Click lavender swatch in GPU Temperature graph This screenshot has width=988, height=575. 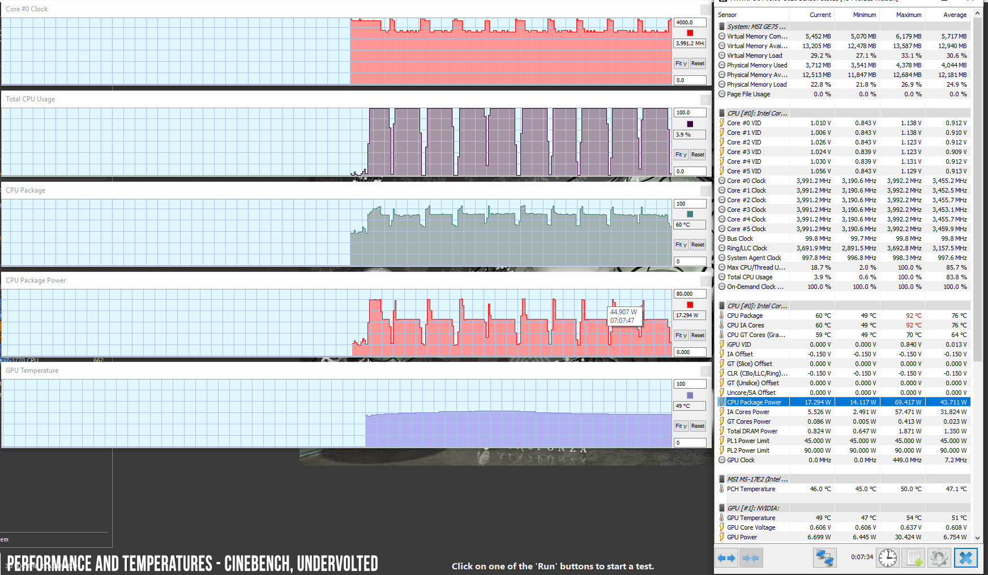(690, 395)
